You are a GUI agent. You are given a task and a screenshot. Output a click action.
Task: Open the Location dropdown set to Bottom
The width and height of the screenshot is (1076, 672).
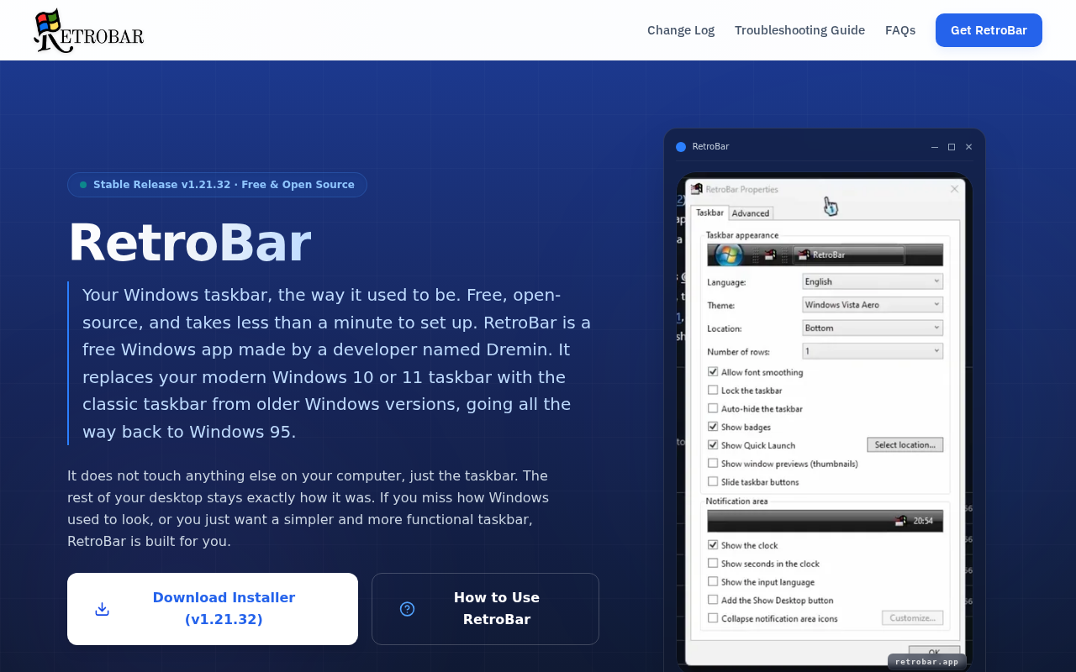(x=873, y=328)
